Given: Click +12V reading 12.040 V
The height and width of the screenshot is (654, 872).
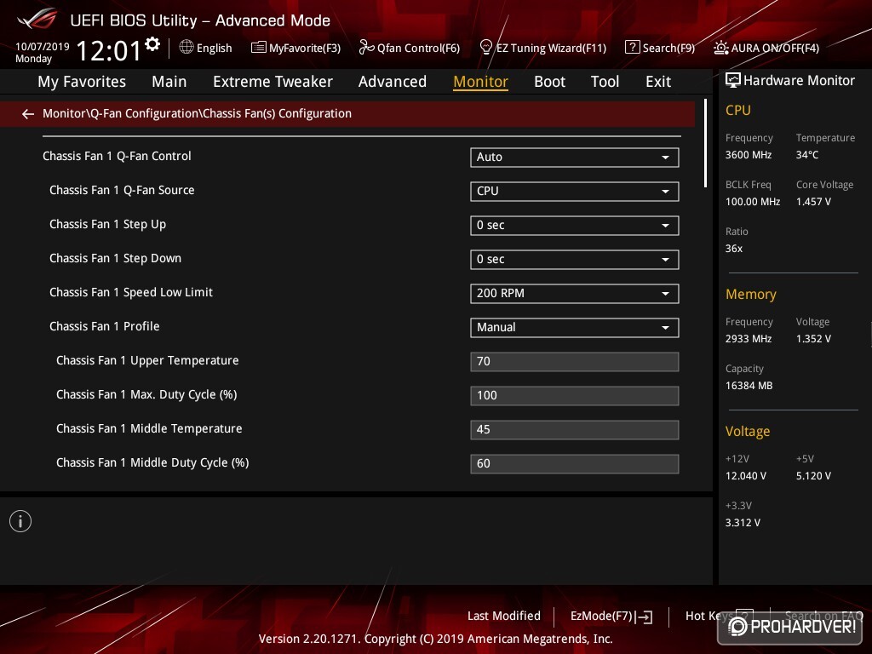Looking at the screenshot, I should [x=746, y=476].
